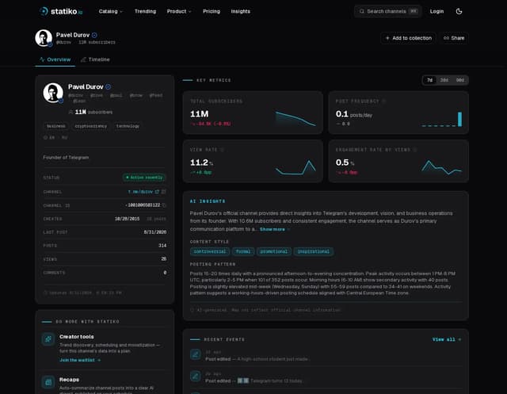Click the first event 'A high-school student' text
507x394 pixels.
tap(273, 359)
